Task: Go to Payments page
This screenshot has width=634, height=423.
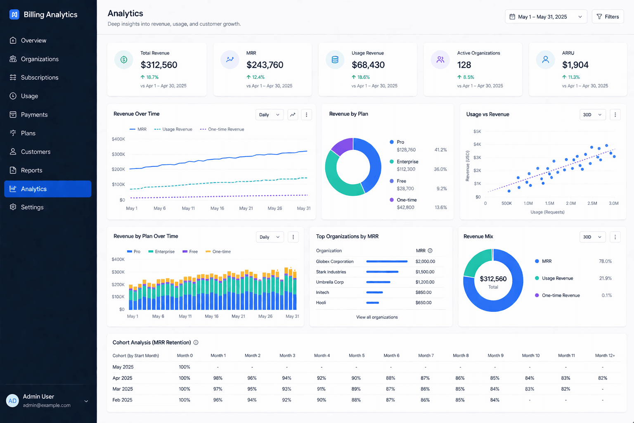Action: 48,114
